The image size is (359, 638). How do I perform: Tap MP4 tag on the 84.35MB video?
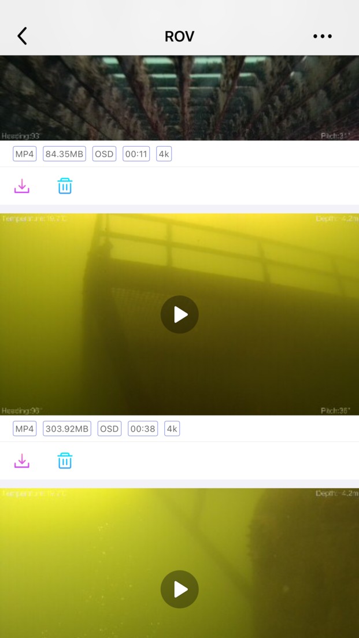coord(25,154)
